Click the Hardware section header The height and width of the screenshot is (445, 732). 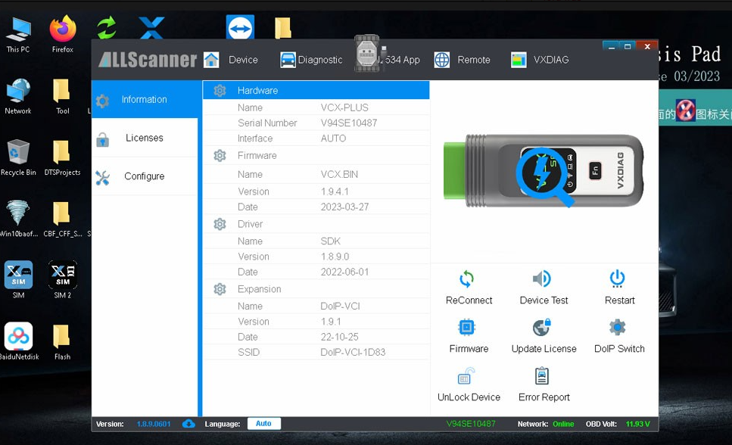pos(316,90)
